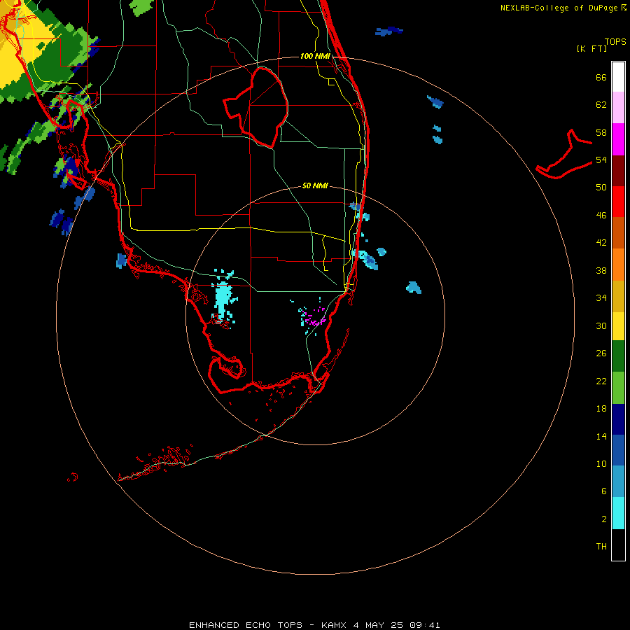The width and height of the screenshot is (630, 630).
Task: Click the Lake Okeechobee outline
Action: pos(257,108)
